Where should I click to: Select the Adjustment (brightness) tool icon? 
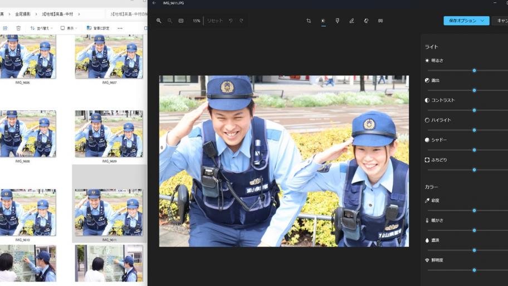pyautogui.click(x=323, y=21)
